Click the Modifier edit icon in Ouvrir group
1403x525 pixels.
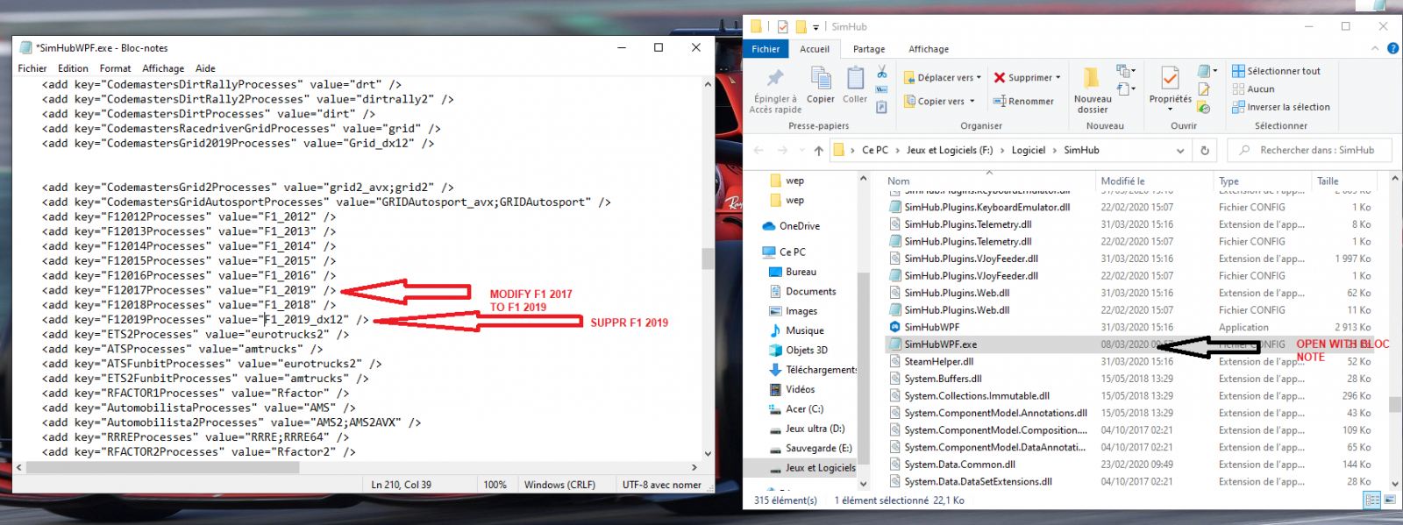(x=1204, y=89)
